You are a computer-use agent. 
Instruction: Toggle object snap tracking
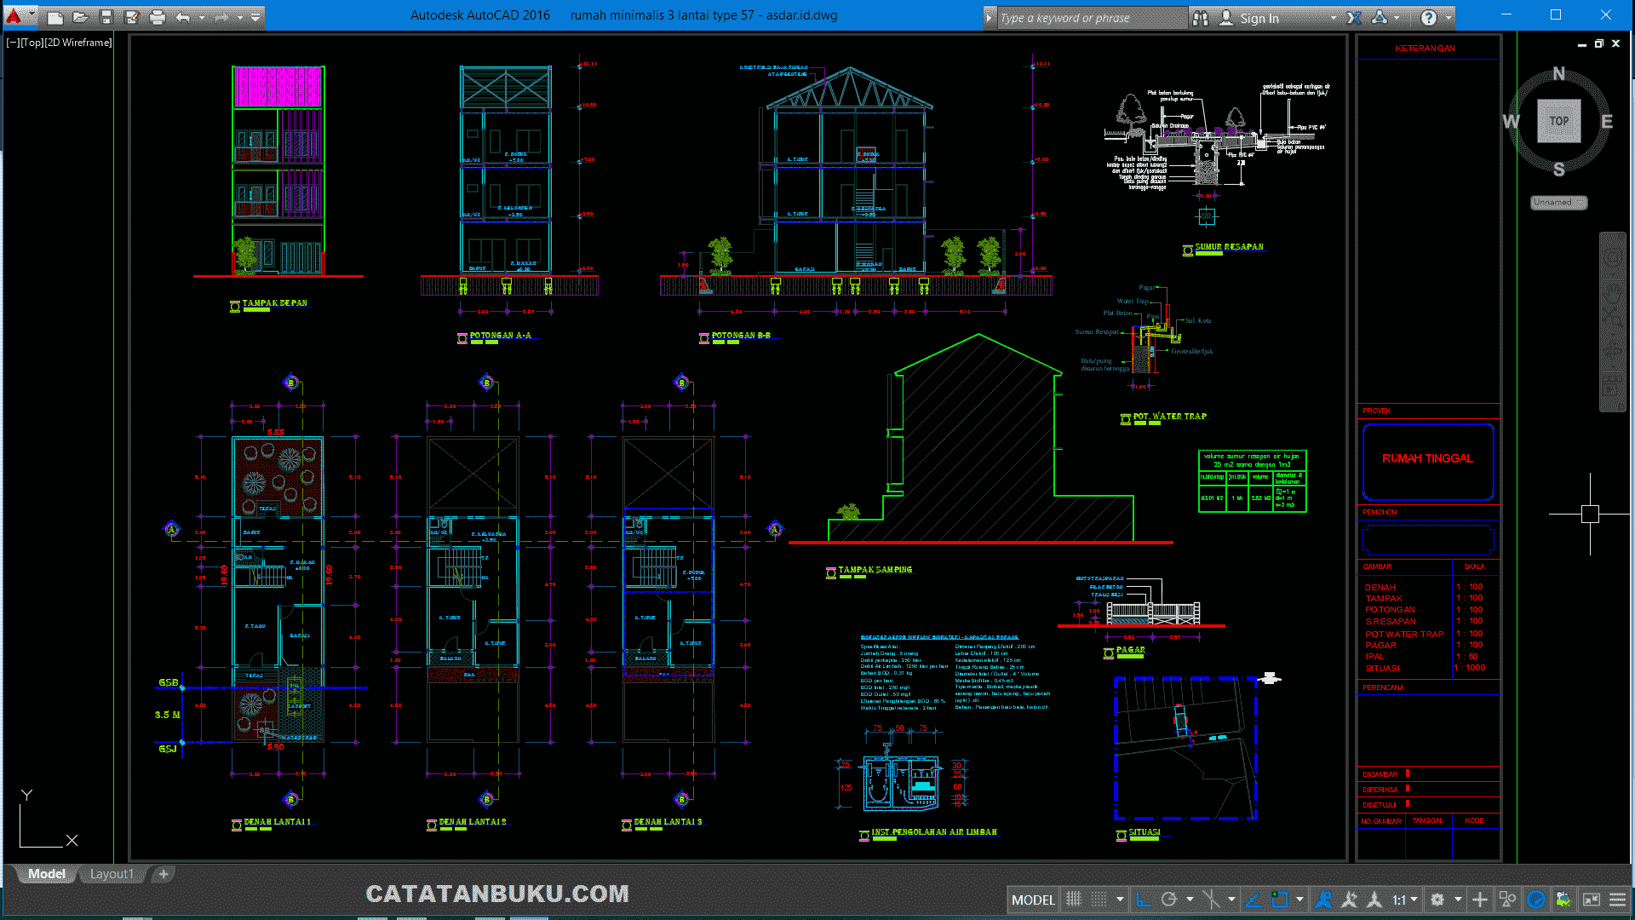pyautogui.click(x=1253, y=900)
